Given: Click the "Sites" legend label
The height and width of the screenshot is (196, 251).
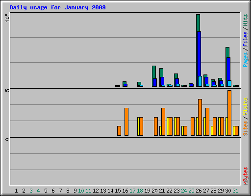Looking at the screenshot, I should [x=245, y=128].
